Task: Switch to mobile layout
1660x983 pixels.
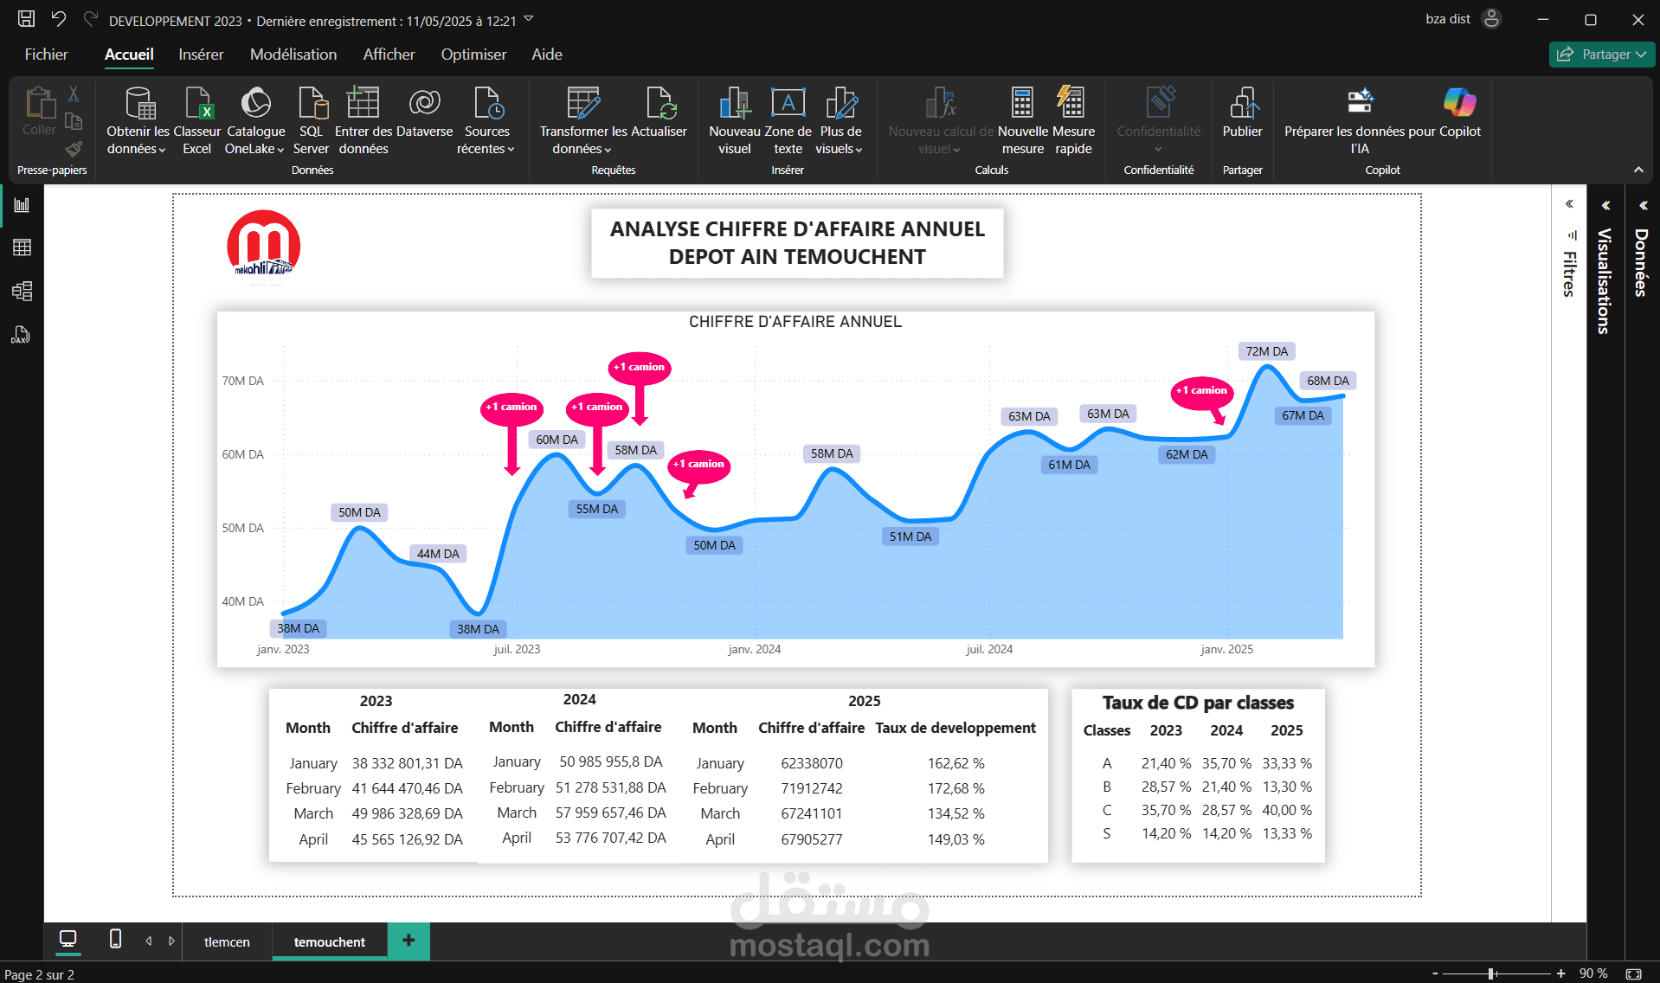Action: point(115,940)
